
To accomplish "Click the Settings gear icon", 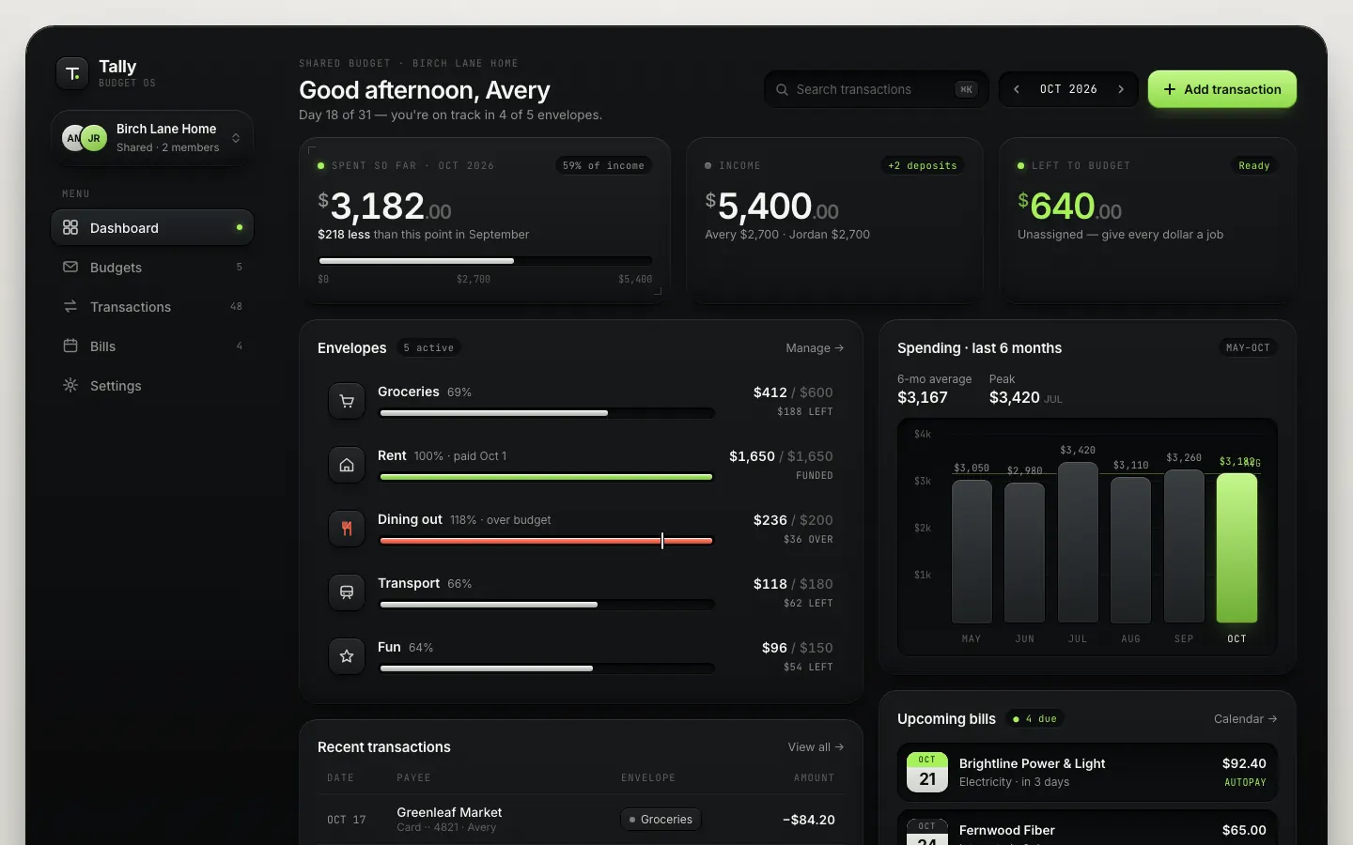I will [x=70, y=385].
